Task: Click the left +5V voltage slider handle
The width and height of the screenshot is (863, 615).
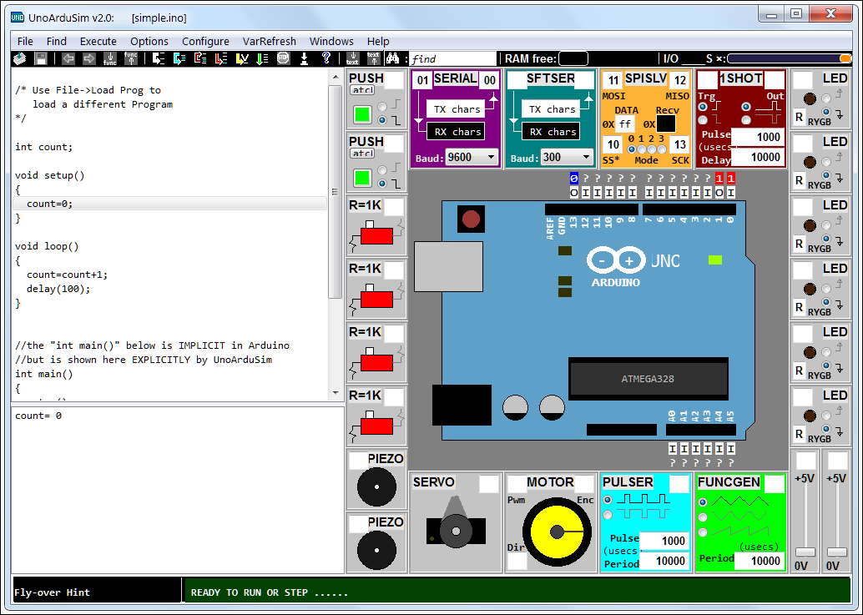Action: [805, 552]
